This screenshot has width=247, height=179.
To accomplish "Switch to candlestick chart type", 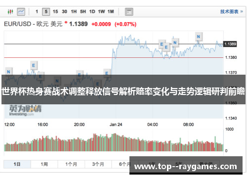I will click(10, 12).
